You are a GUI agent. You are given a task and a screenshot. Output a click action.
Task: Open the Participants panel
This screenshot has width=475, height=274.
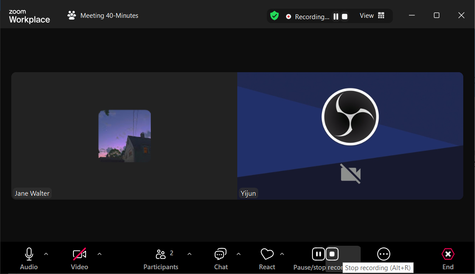pyautogui.click(x=160, y=254)
